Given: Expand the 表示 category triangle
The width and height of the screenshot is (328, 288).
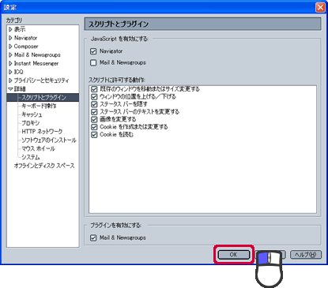Looking at the screenshot, I should (10, 29).
